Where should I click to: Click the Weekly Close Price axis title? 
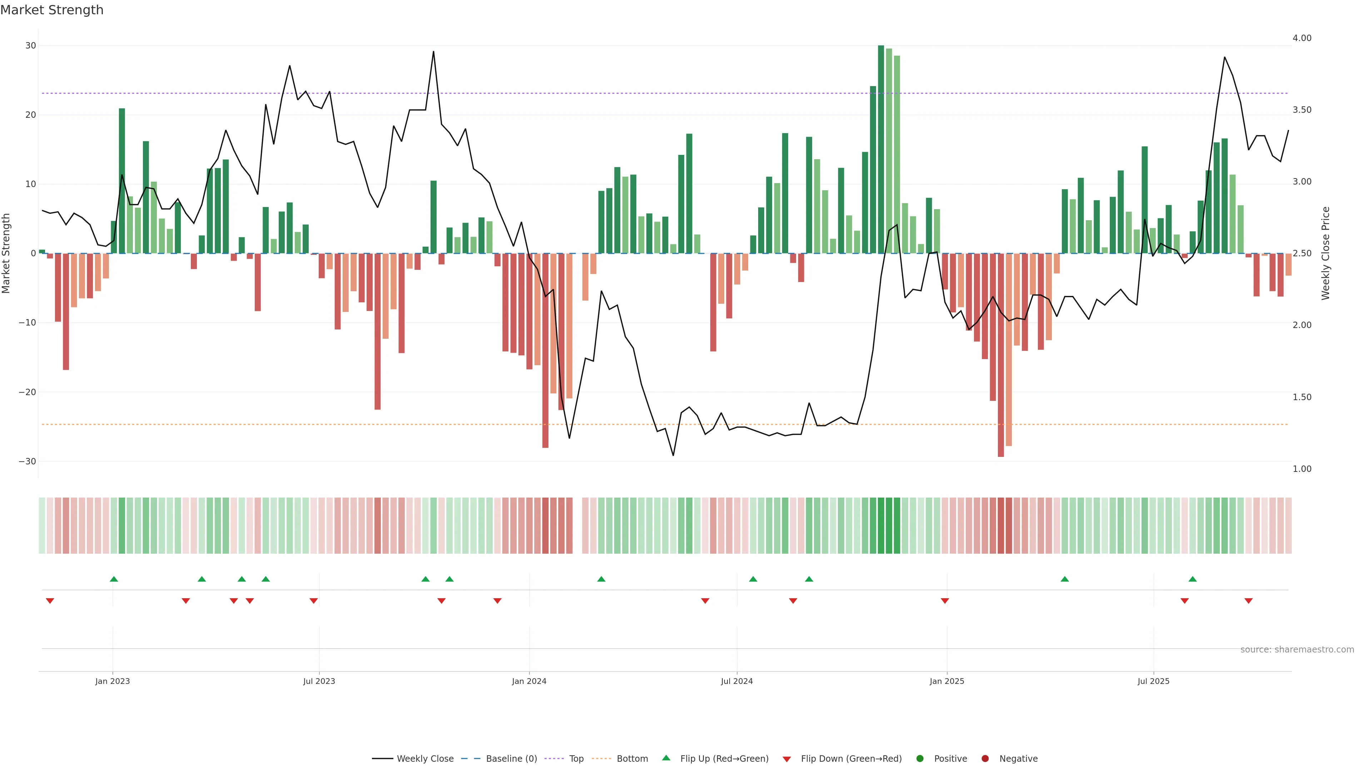click(1326, 253)
